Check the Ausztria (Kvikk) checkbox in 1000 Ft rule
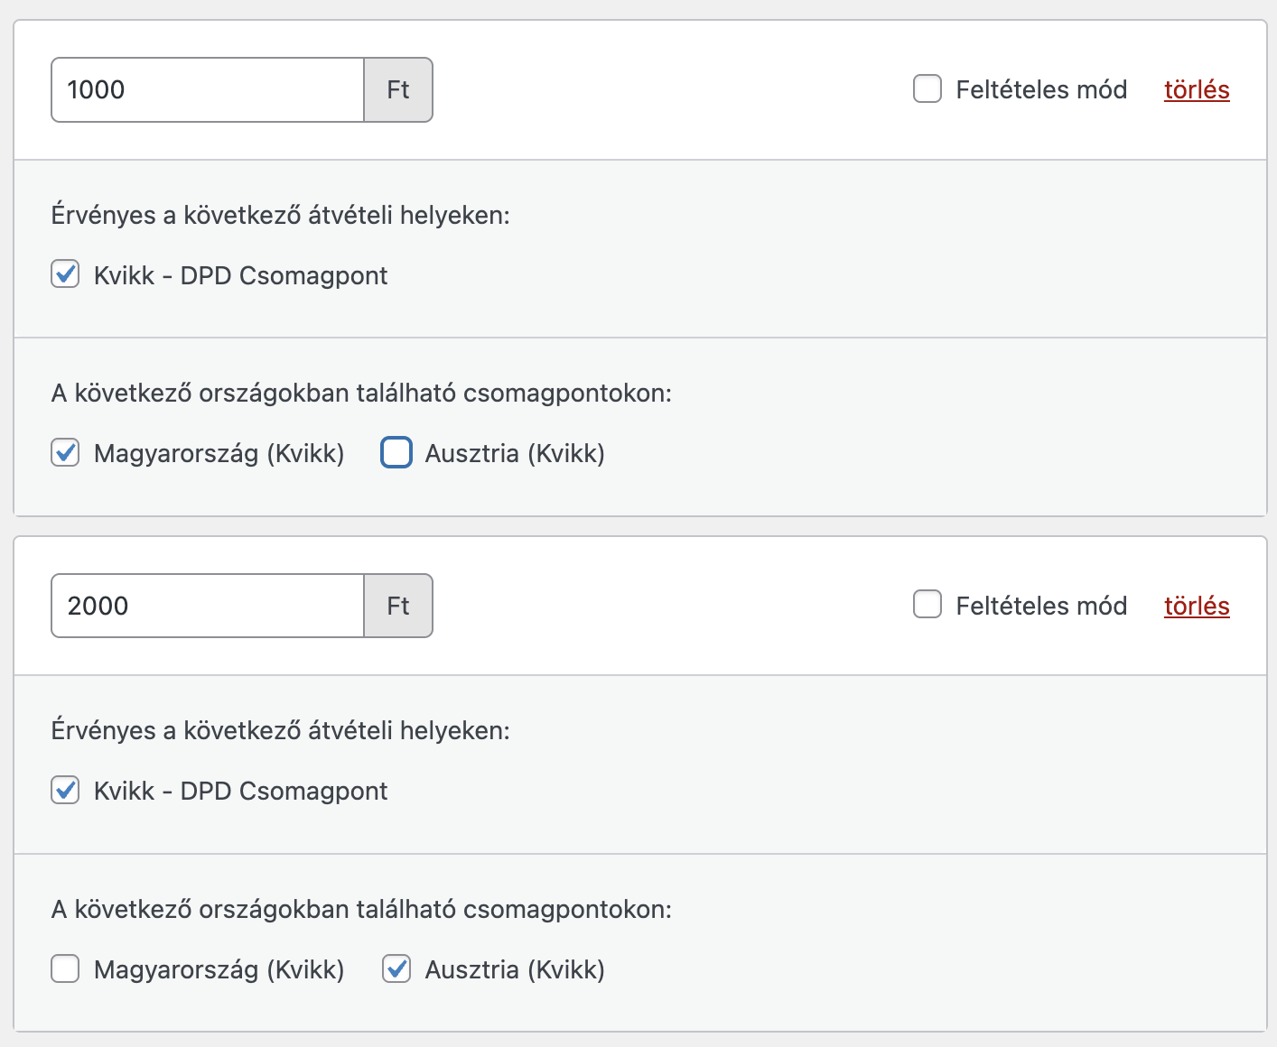 (x=396, y=452)
